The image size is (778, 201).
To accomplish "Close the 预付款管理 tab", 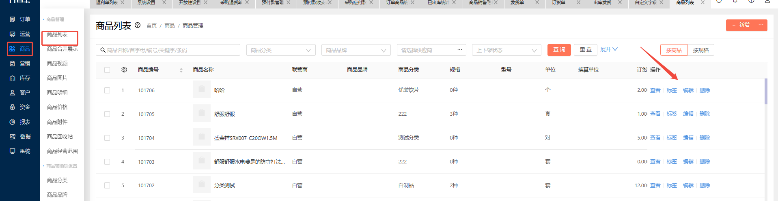I will (x=288, y=2).
